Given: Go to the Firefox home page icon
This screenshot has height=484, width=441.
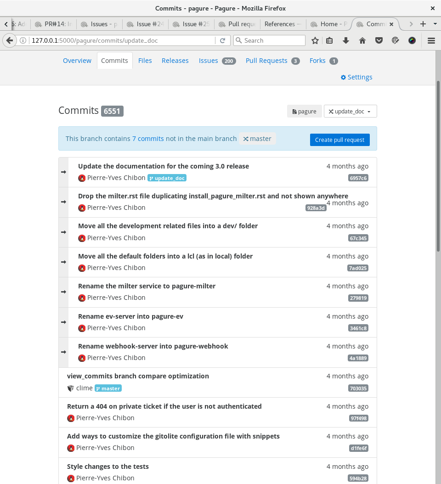Looking at the screenshot, I should 362,40.
